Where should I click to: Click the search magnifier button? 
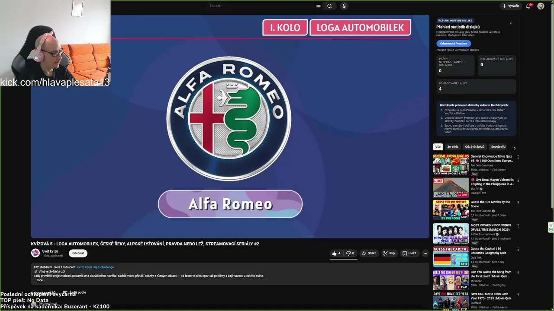point(329,6)
